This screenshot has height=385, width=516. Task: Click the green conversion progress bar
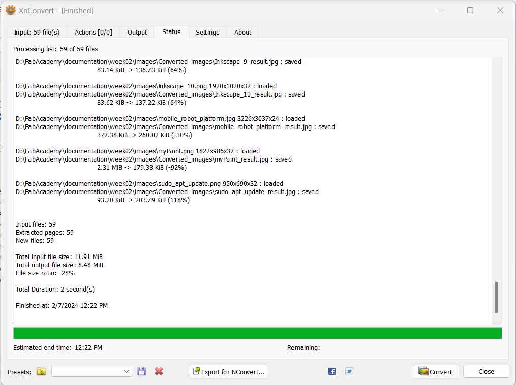257,333
